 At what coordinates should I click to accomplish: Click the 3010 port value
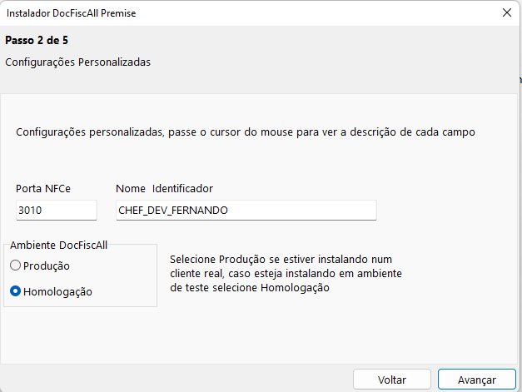pyautogui.click(x=31, y=211)
